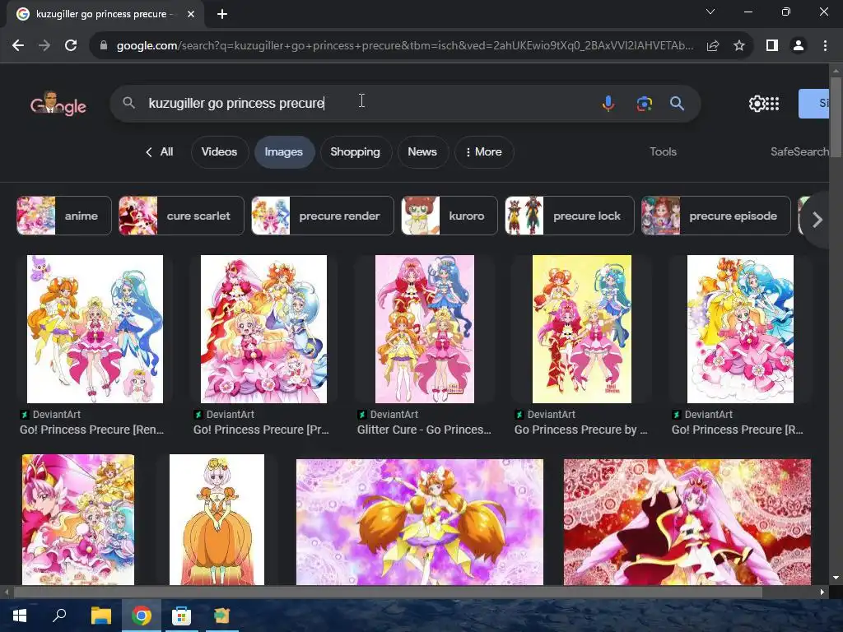Click Go Princess Precure by ... title link
Screen dimensions: 843x632
[x=580, y=430]
